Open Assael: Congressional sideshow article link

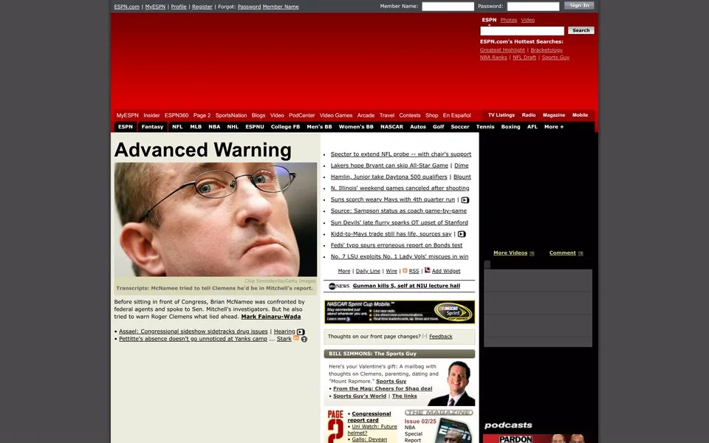coord(193,332)
